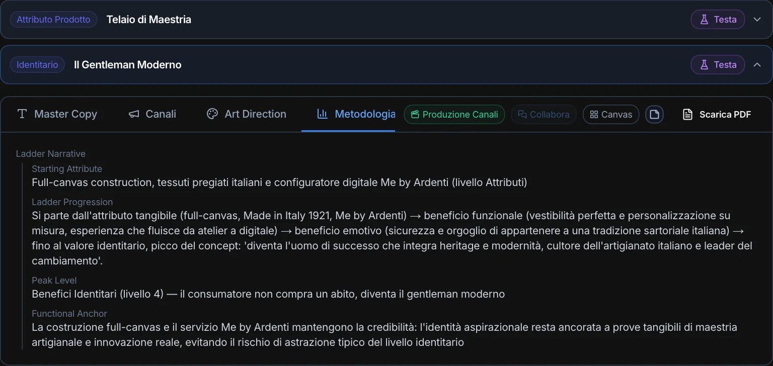Click Testa for Il Gentleman Moderno
The image size is (773, 366).
(x=718, y=65)
